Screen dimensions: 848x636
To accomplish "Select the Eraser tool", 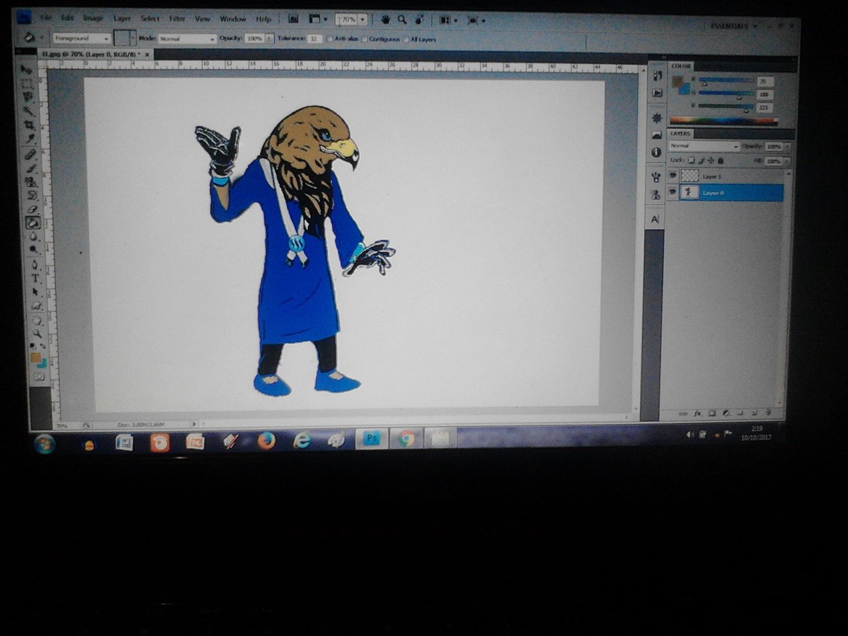I will coord(32,209).
